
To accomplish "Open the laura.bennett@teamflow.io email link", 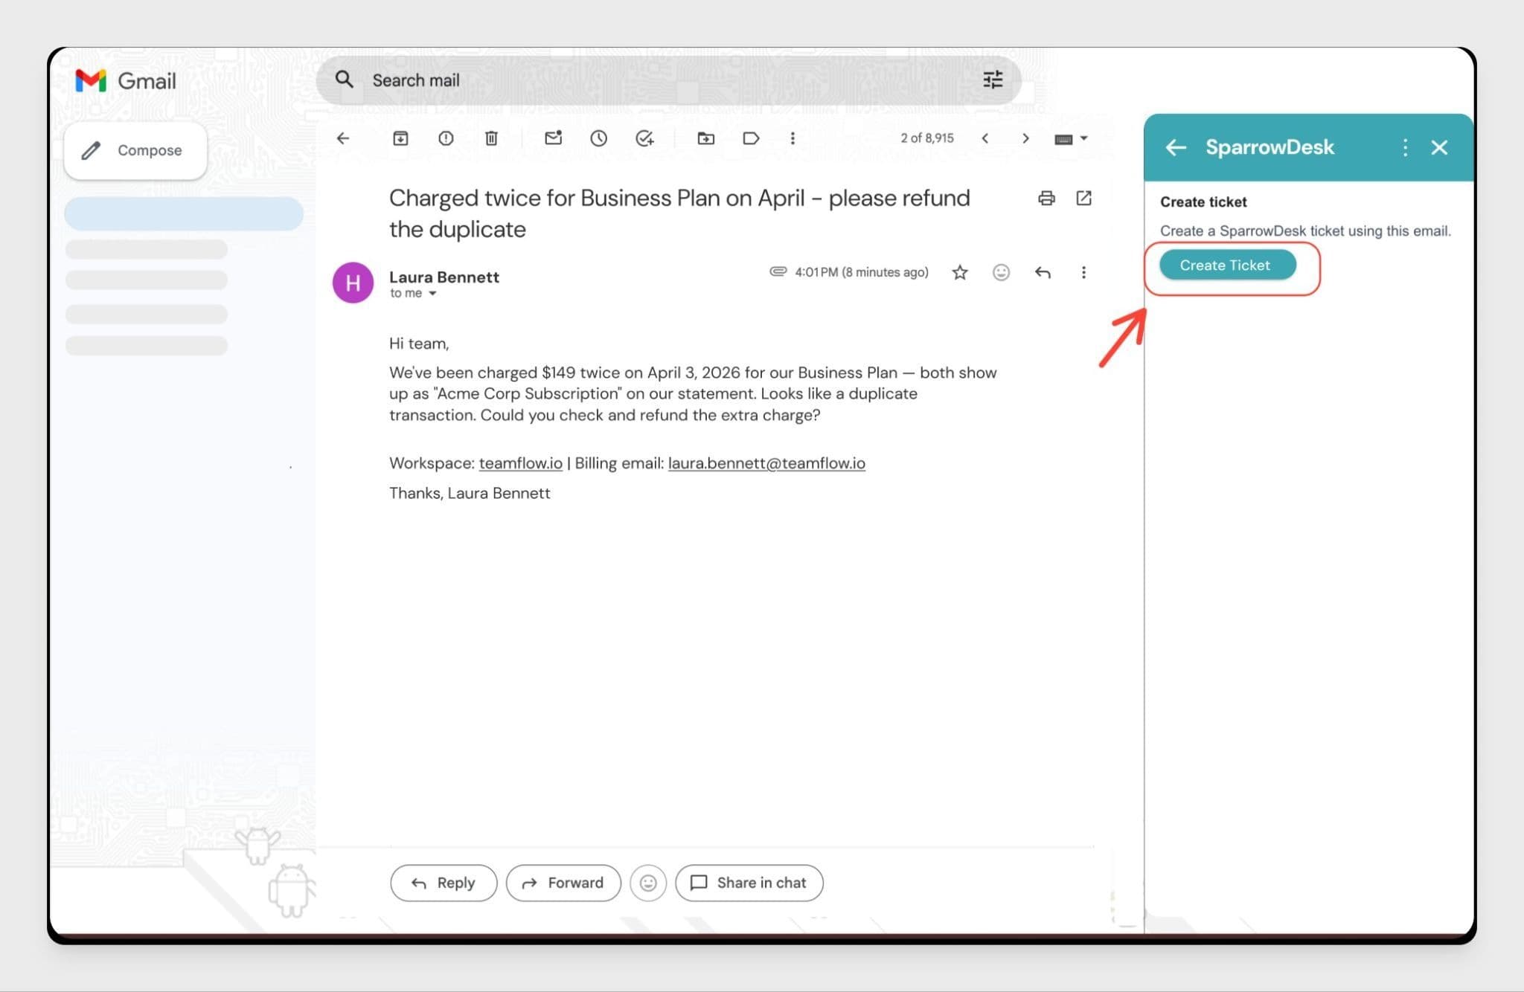I will (766, 463).
